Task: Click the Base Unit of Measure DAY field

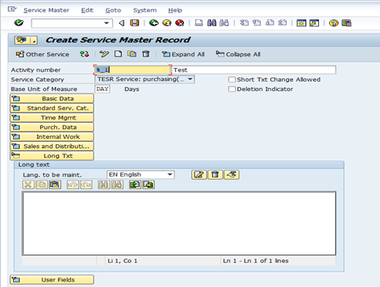Action: (102, 89)
